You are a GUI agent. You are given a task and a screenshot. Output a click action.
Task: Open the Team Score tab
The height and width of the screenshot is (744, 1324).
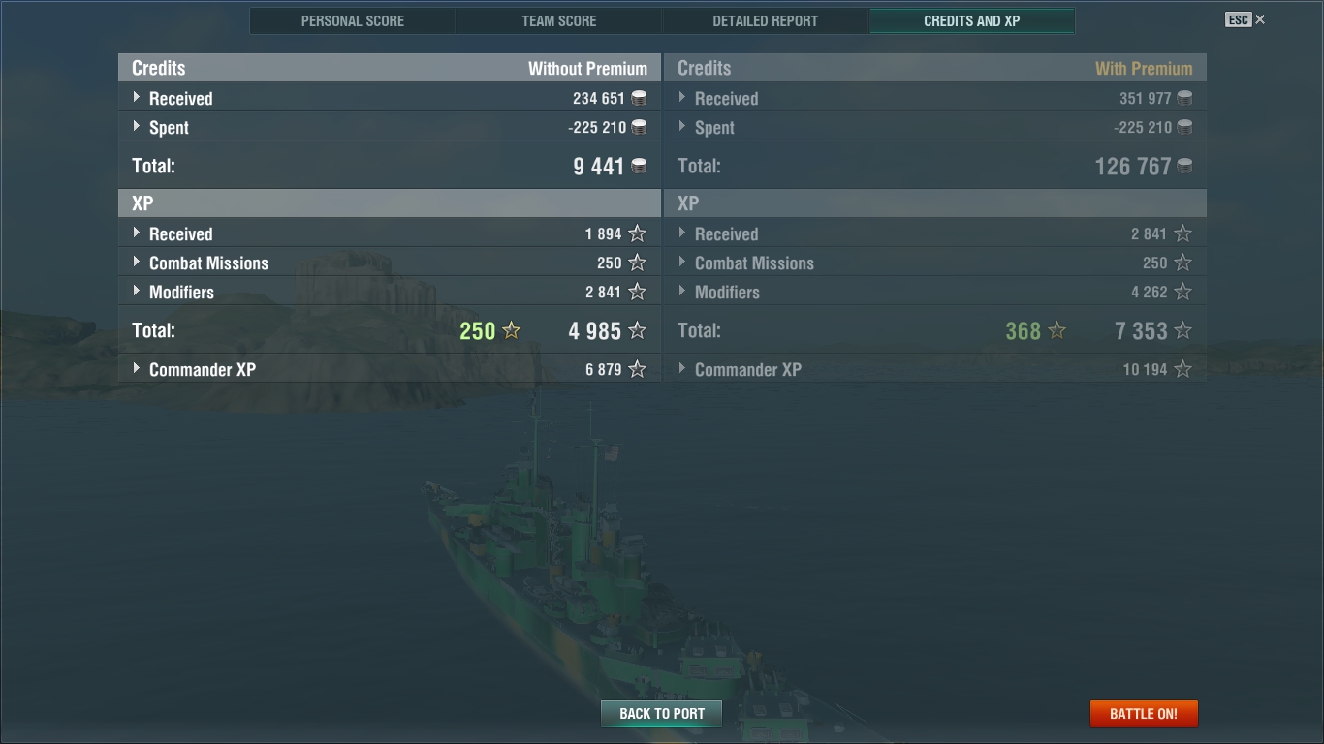[559, 20]
